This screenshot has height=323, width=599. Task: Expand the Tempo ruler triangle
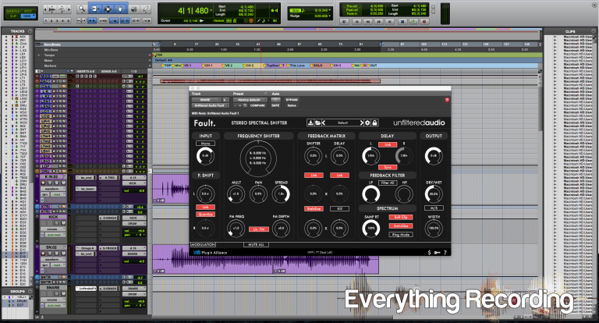coord(39,55)
